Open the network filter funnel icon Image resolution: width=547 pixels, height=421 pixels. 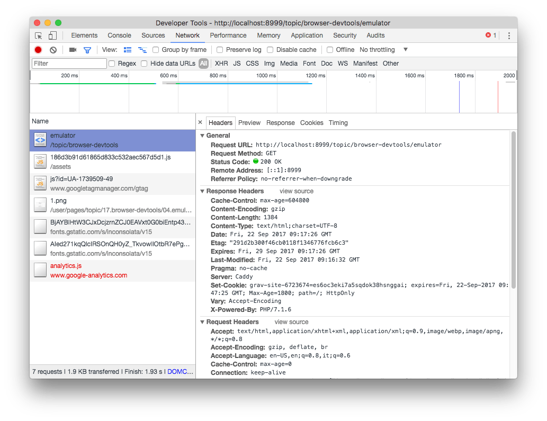pyautogui.click(x=87, y=49)
